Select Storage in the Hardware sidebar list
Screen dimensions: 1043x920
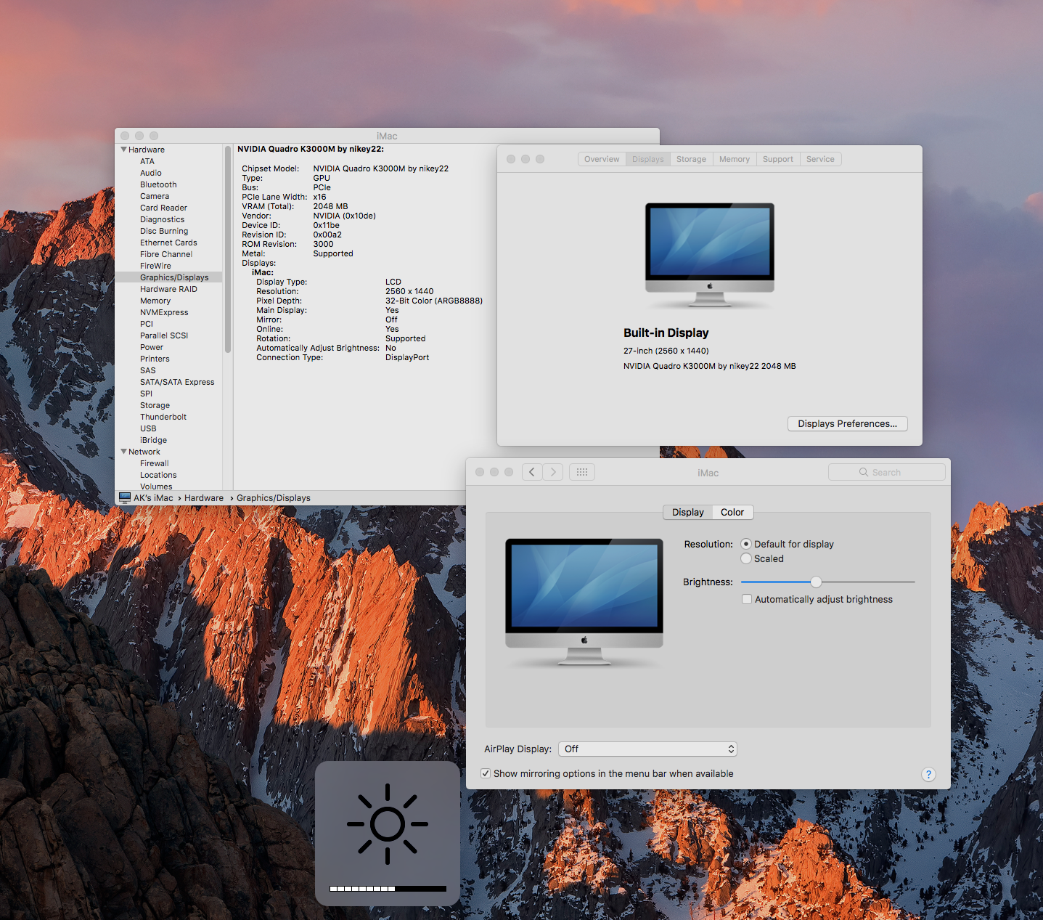pos(155,405)
